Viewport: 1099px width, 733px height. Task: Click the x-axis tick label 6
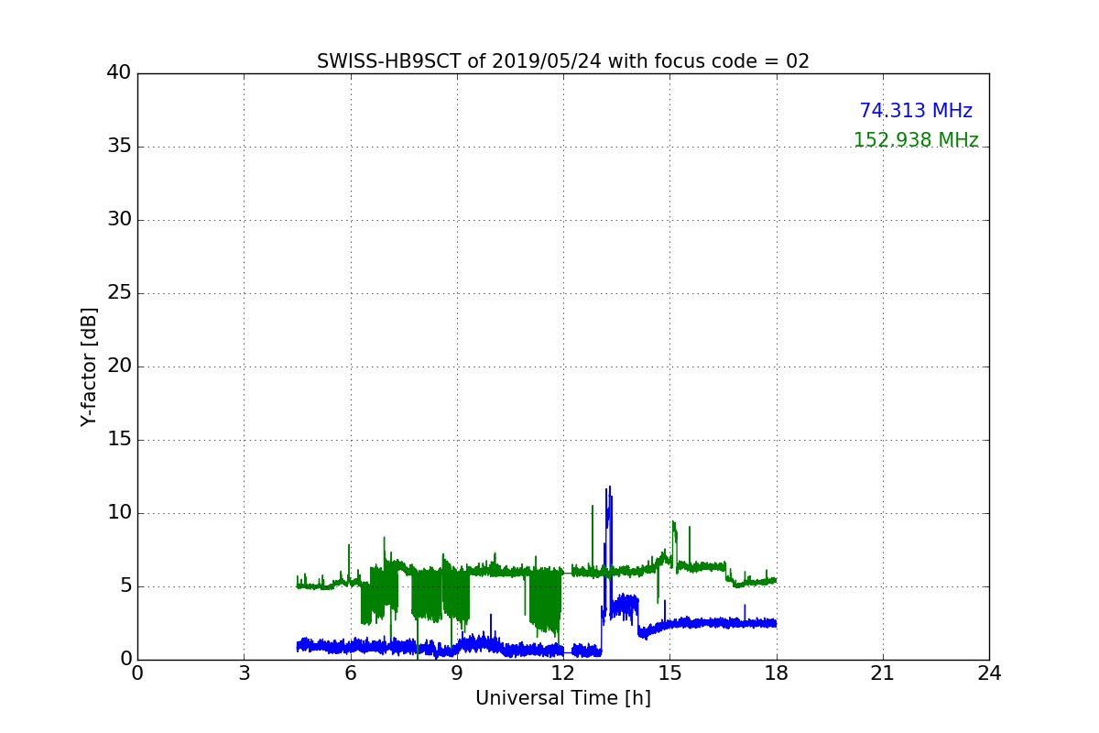pyautogui.click(x=351, y=673)
